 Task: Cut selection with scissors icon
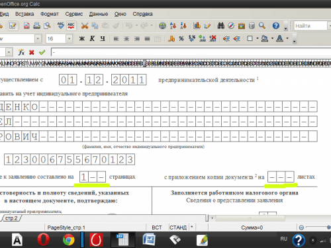pyautogui.click(x=85, y=26)
